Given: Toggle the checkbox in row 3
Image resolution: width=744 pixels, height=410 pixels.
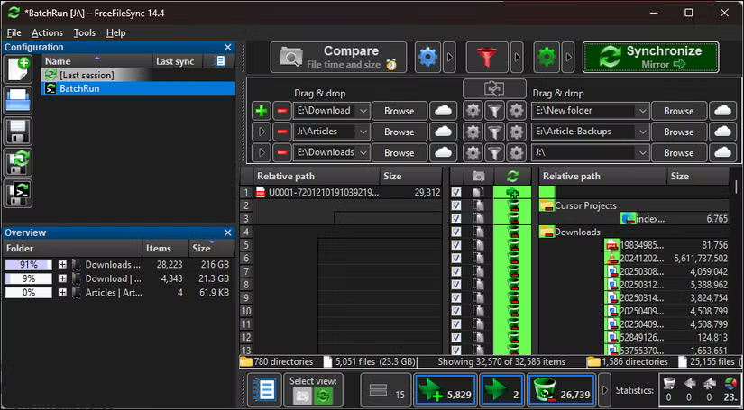Looking at the screenshot, I should tap(456, 219).
